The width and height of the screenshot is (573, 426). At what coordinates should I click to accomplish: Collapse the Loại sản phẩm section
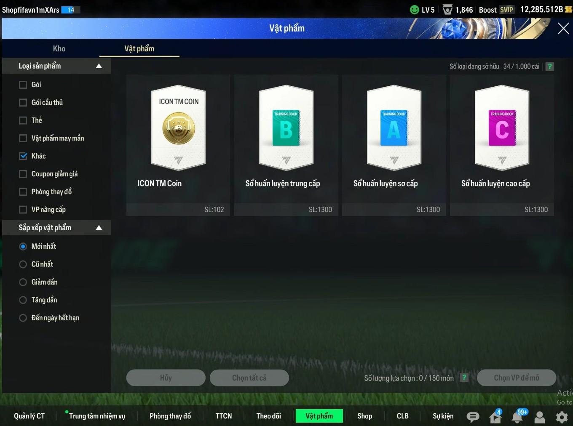(x=99, y=66)
